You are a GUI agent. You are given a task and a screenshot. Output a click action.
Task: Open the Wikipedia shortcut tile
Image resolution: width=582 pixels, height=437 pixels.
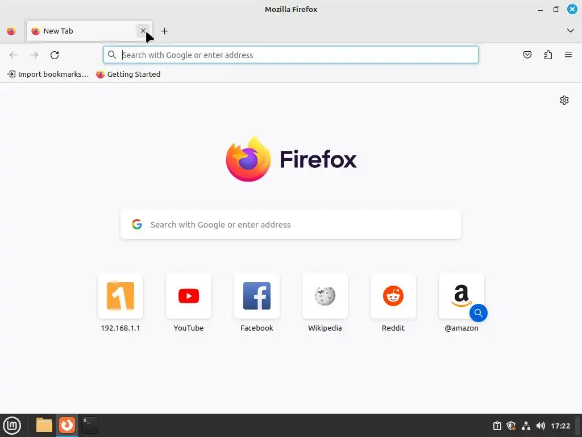[x=325, y=303]
